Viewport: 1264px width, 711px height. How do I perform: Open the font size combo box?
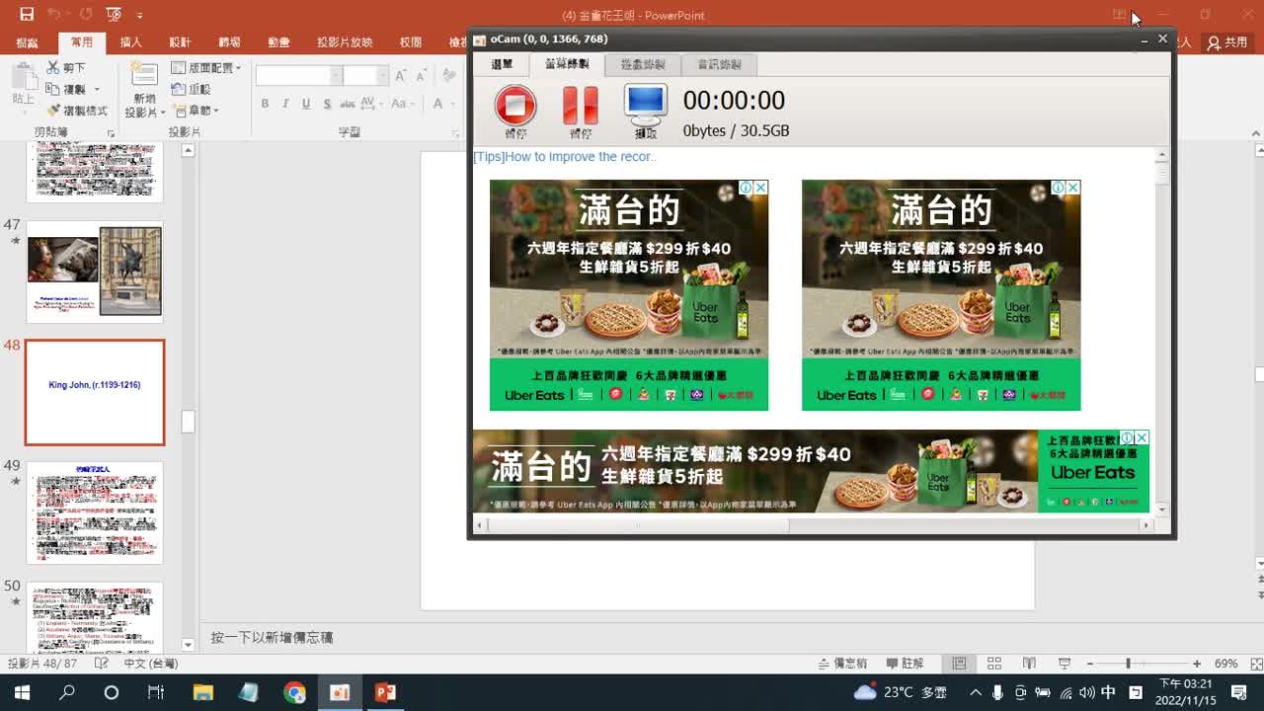click(365, 76)
